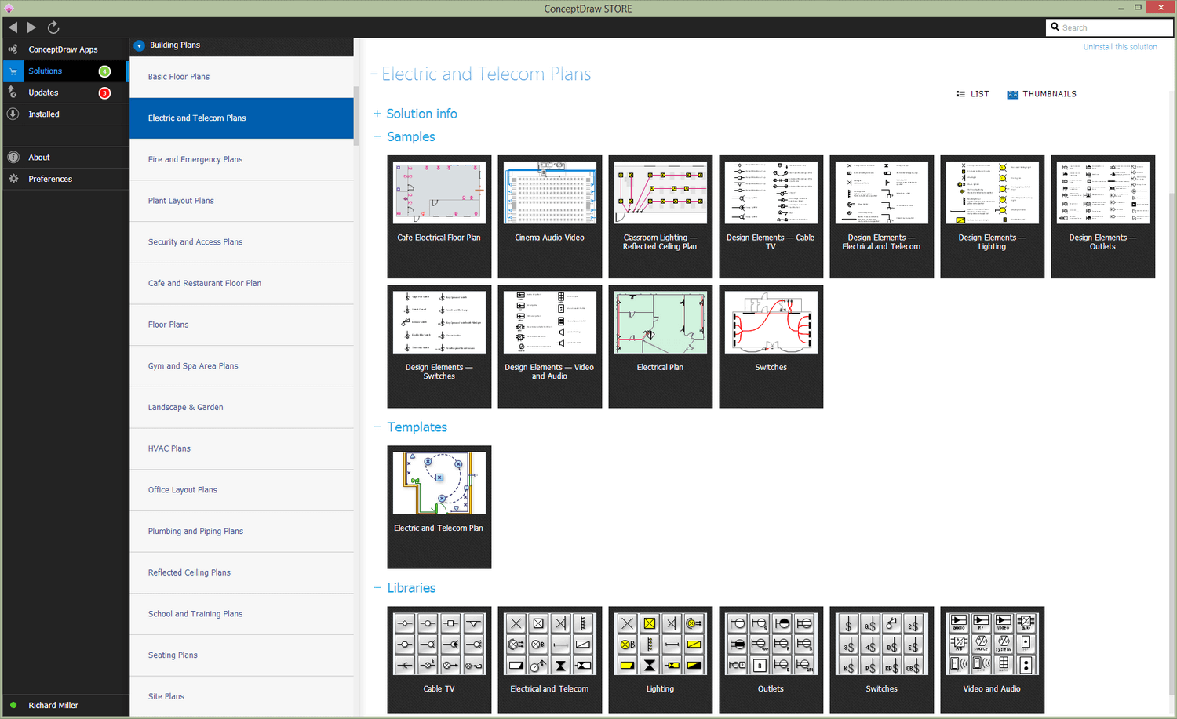
Task: Click the green Solutions count badge
Action: click(104, 71)
